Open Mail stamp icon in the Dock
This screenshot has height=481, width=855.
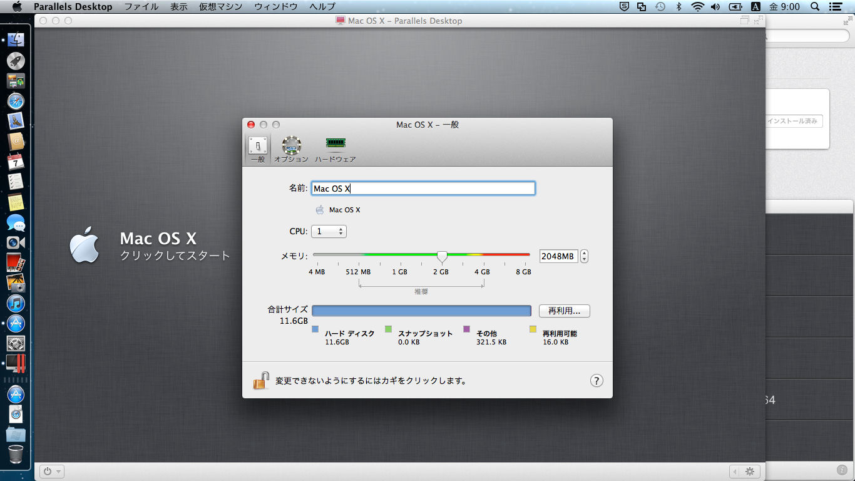coord(16,122)
